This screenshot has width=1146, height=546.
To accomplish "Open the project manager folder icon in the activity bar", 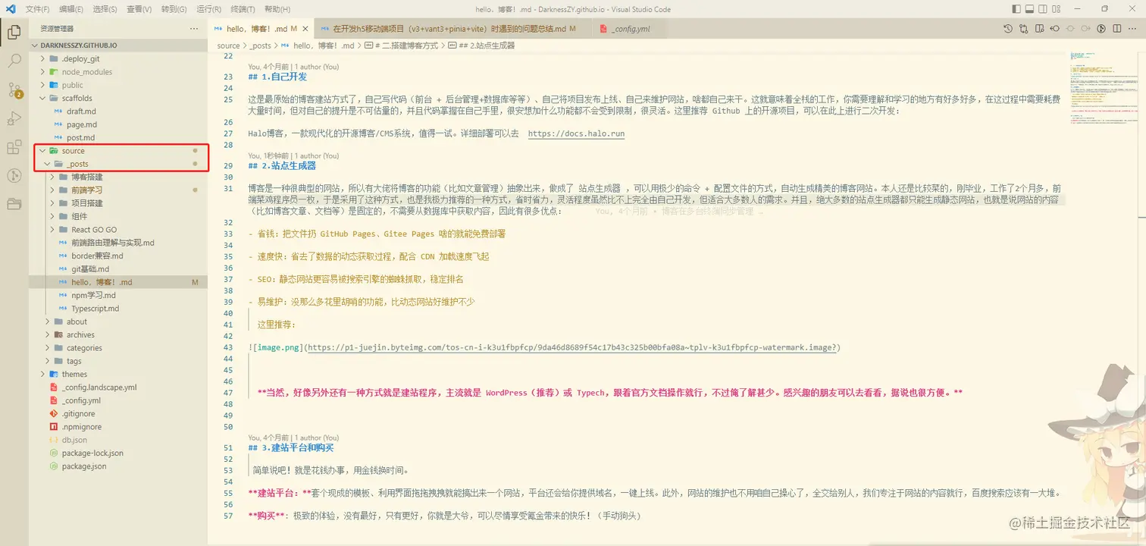I will (14, 204).
